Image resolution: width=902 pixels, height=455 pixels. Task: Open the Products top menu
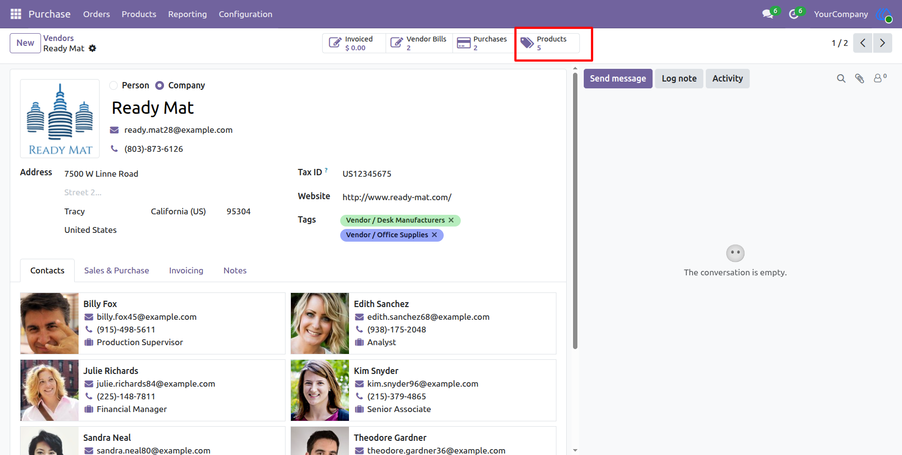139,14
